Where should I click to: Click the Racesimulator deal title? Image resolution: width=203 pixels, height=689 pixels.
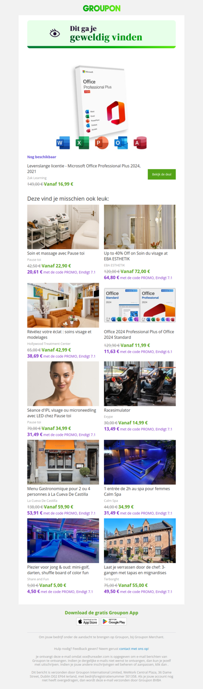[117, 410]
